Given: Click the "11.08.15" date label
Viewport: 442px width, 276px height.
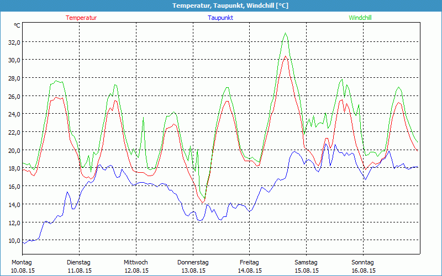Looking at the screenshot, I should coord(78,270).
